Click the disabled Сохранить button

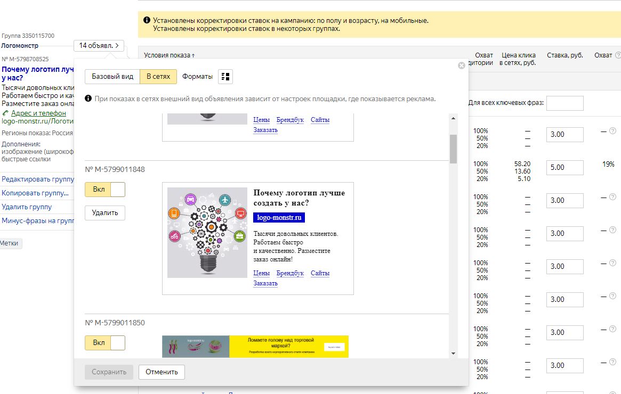click(109, 372)
